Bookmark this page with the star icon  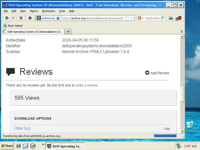[x=127, y=18]
